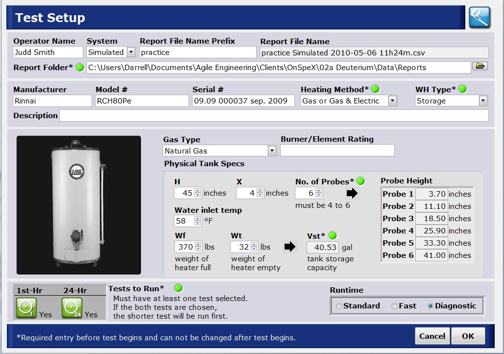Select the Diagnostic runtime option
The image size is (504, 354).
click(431, 306)
